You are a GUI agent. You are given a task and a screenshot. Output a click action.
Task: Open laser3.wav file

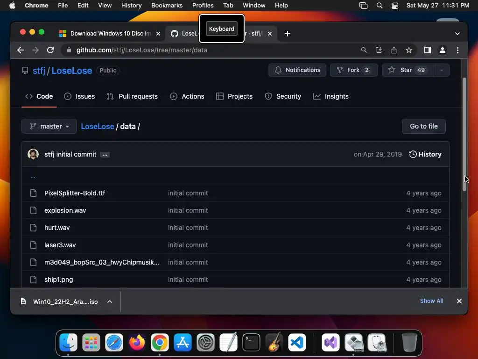[60, 245]
